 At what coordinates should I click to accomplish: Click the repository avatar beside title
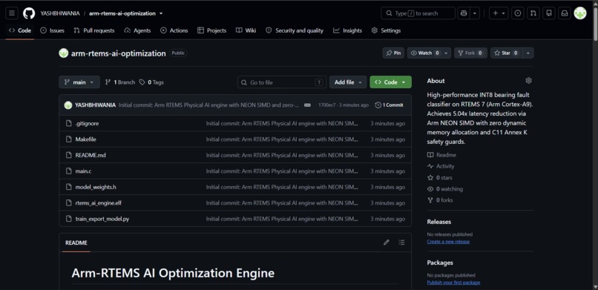(x=64, y=53)
